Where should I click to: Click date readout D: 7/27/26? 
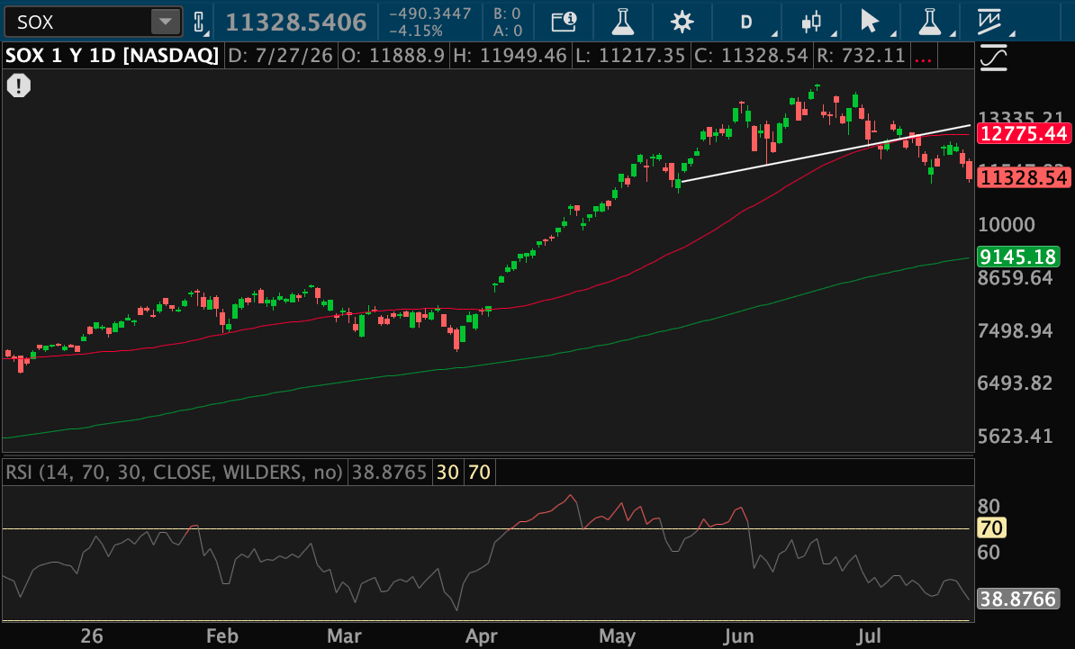280,56
